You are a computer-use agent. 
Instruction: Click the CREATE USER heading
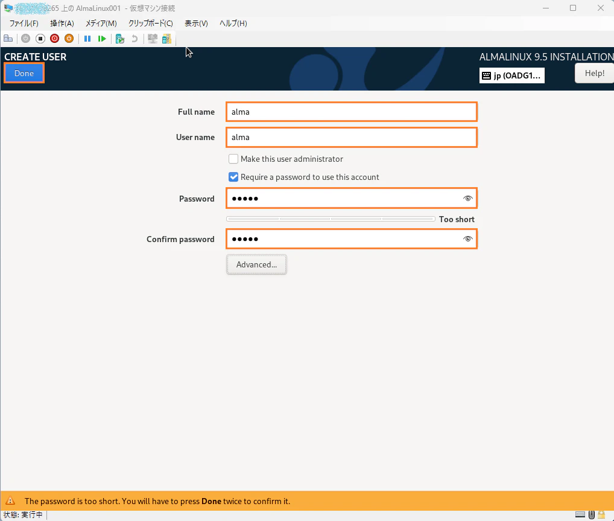coord(35,57)
